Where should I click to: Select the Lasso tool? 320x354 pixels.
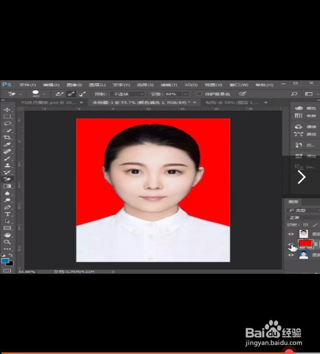point(7,123)
